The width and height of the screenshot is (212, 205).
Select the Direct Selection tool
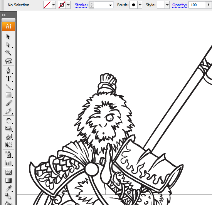tap(8, 45)
